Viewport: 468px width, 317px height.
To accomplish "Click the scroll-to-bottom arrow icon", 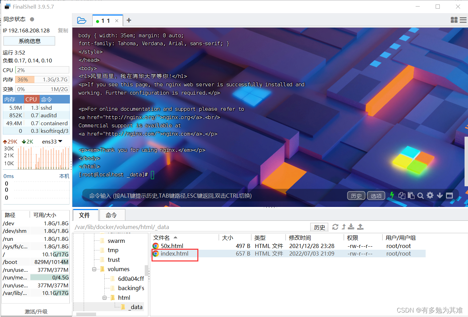I will [x=440, y=195].
